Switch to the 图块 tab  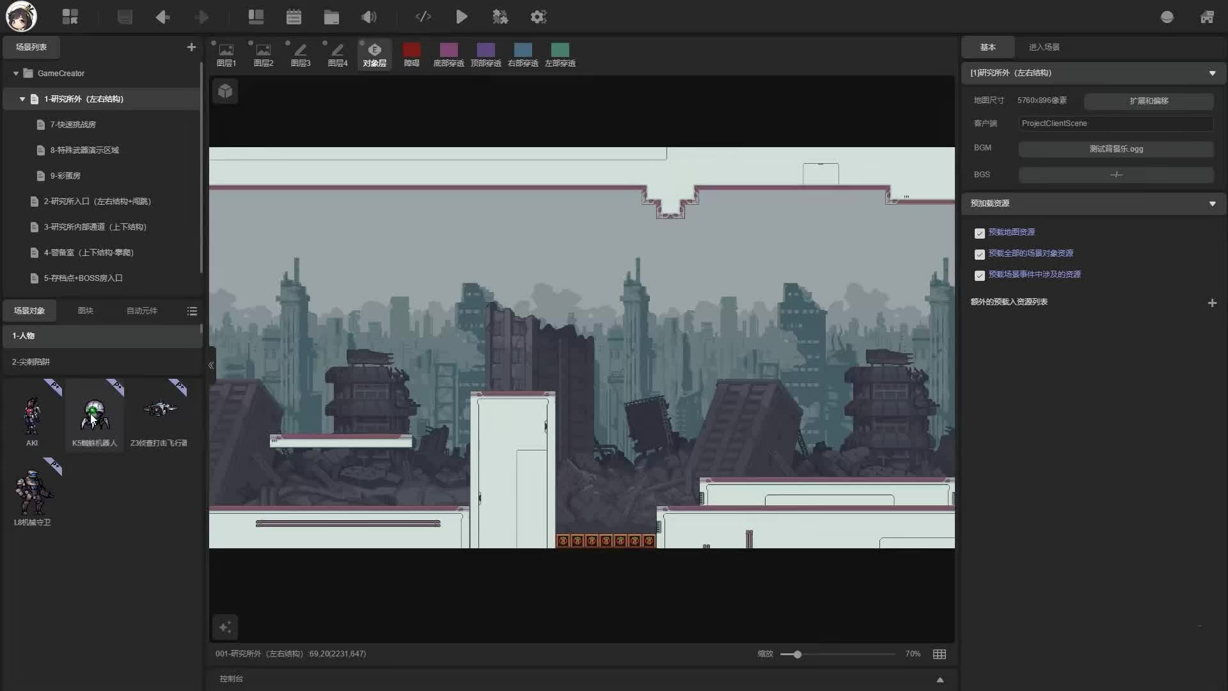pyautogui.click(x=85, y=311)
